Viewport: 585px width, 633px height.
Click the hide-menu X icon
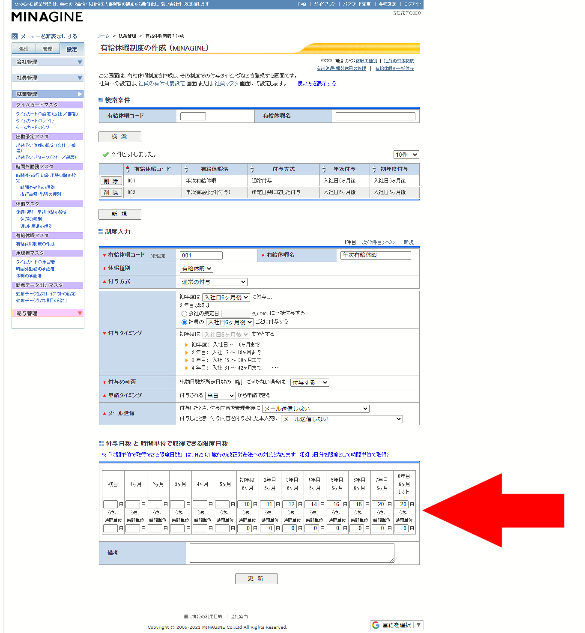coord(15,36)
